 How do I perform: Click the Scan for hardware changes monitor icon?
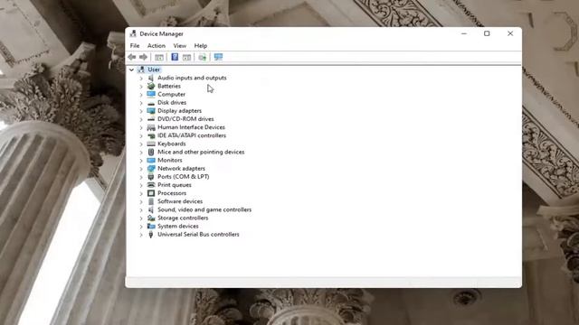[218, 57]
